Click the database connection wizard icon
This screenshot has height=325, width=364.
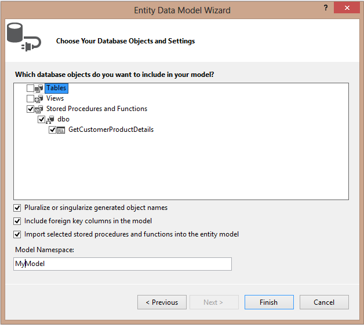(24, 37)
